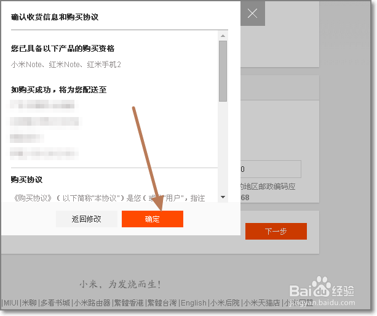Click dialog title 确认收货信息和购买协议
The image size is (377, 316).
(x=55, y=17)
